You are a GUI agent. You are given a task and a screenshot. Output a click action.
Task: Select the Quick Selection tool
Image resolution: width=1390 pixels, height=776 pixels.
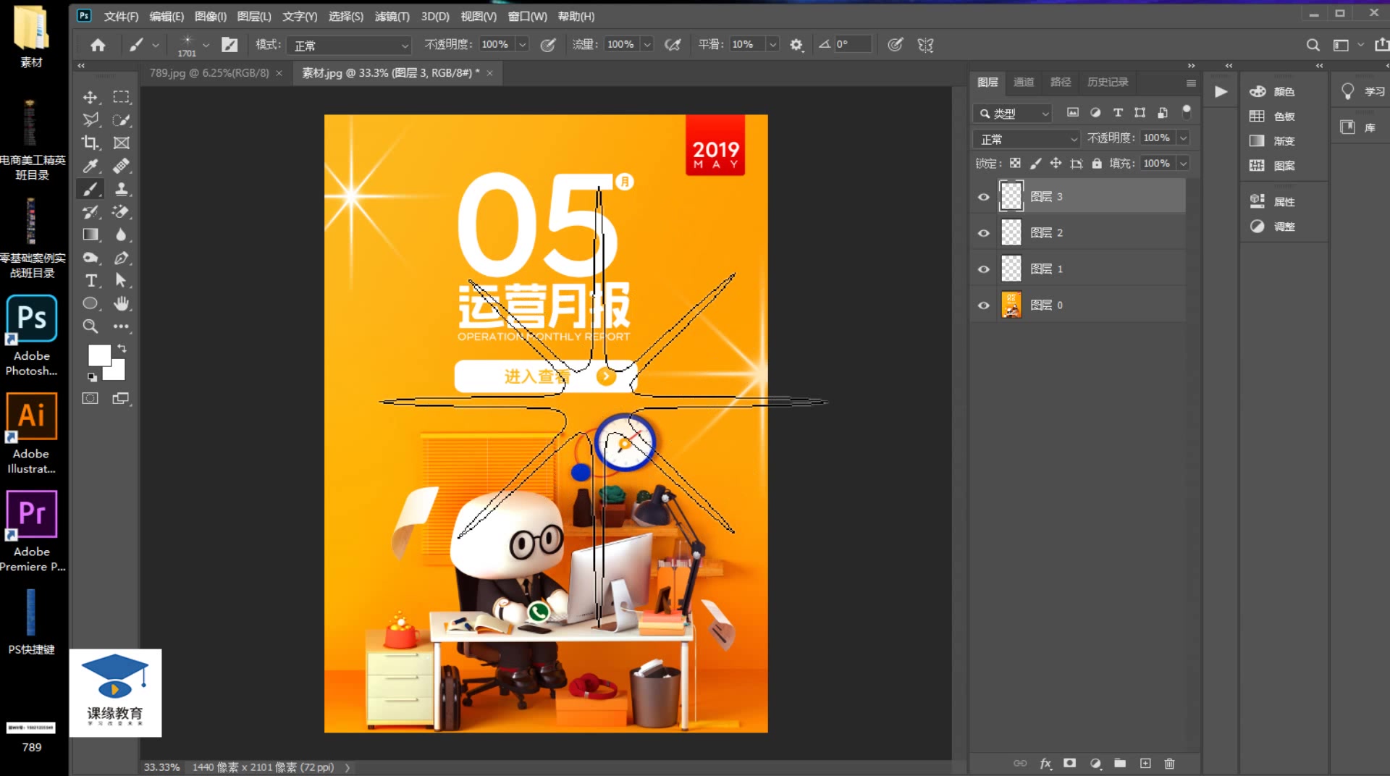tap(121, 120)
